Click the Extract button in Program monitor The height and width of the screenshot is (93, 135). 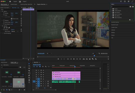tap(87, 59)
